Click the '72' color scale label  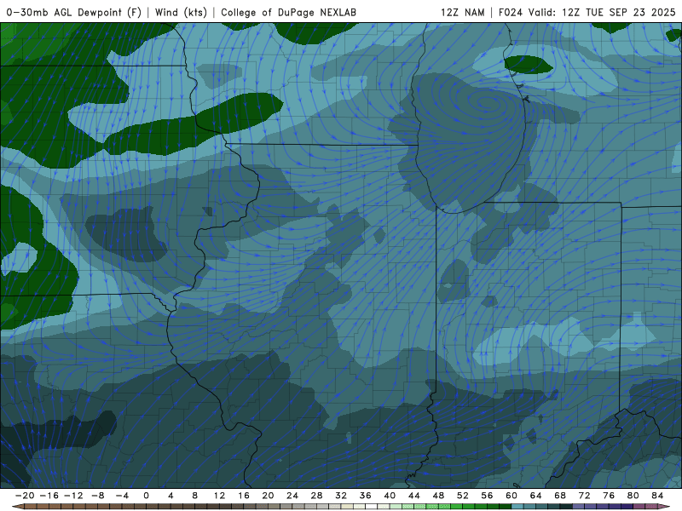pyautogui.click(x=585, y=496)
